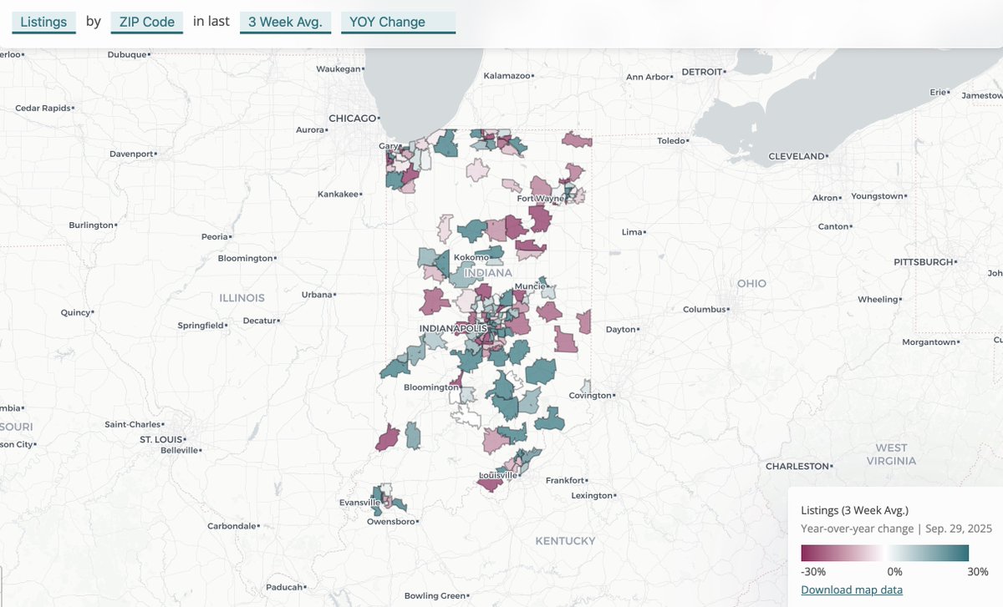Open the YOY Change display selector

[398, 22]
